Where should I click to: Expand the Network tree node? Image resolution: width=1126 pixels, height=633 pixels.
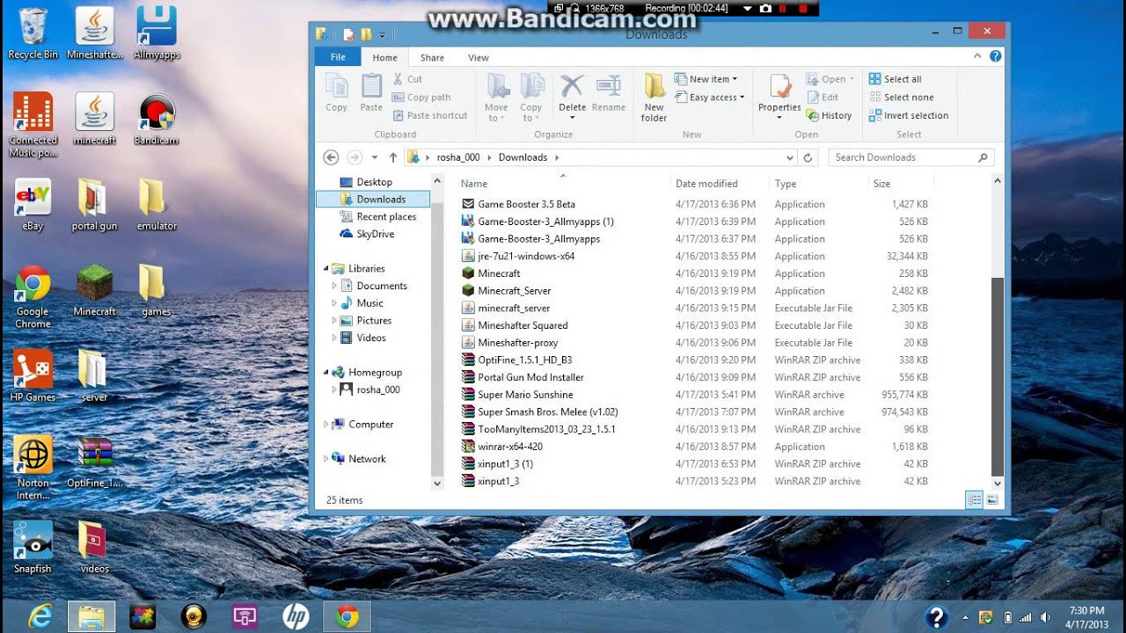pyautogui.click(x=326, y=459)
